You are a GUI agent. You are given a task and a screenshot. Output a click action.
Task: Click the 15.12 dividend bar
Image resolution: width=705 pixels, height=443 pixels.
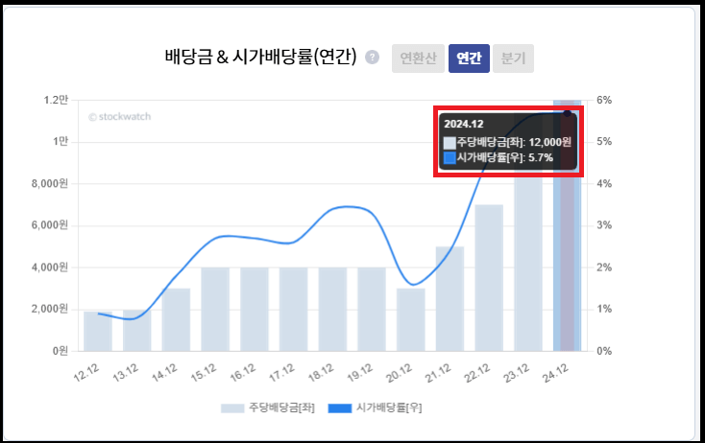tap(215, 310)
